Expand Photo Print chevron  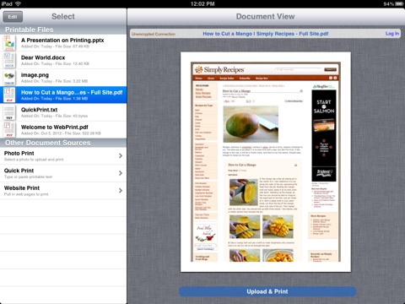click(121, 155)
